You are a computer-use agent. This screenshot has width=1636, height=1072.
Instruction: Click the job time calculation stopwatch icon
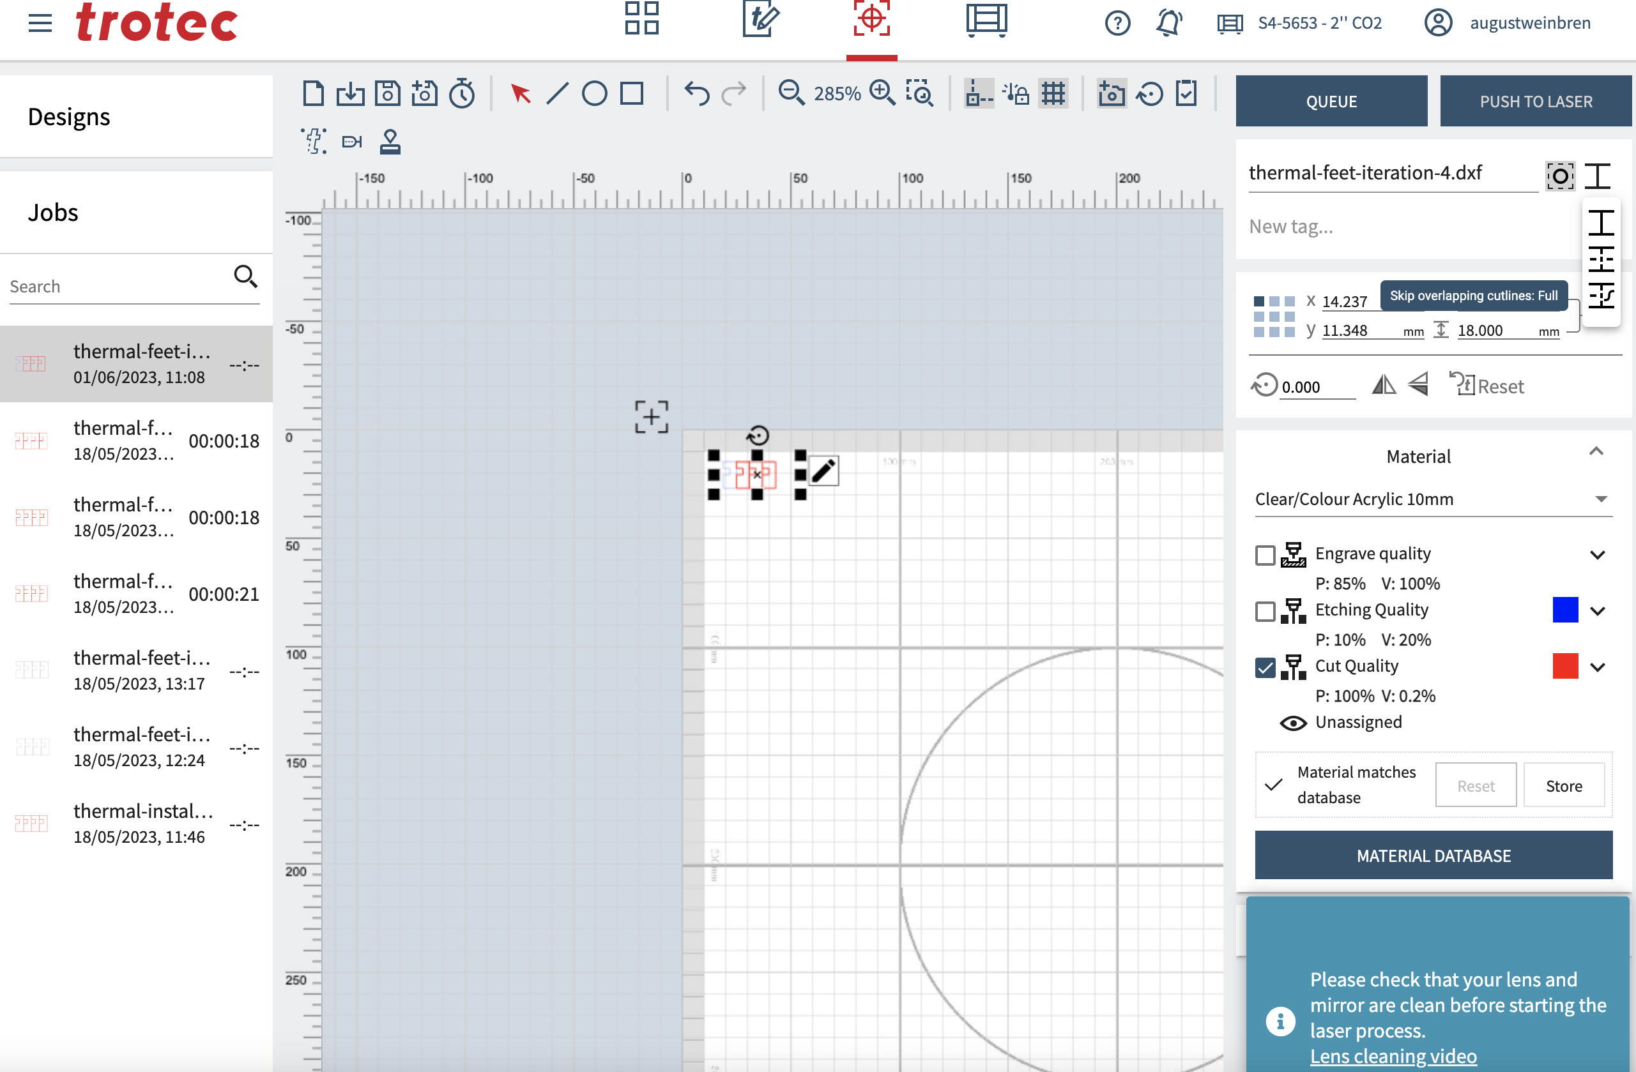tap(462, 93)
